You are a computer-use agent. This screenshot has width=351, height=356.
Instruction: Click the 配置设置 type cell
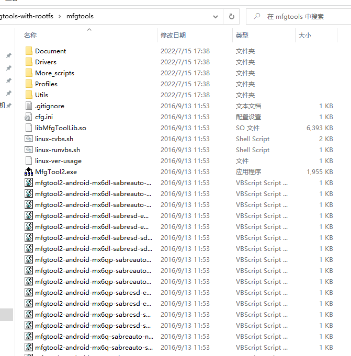point(248,117)
